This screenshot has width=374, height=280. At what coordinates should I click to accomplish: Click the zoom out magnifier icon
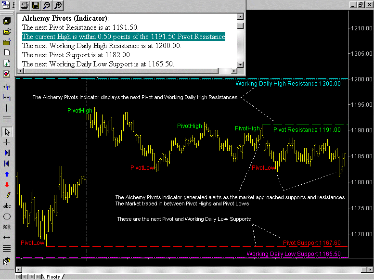click(x=47, y=5)
